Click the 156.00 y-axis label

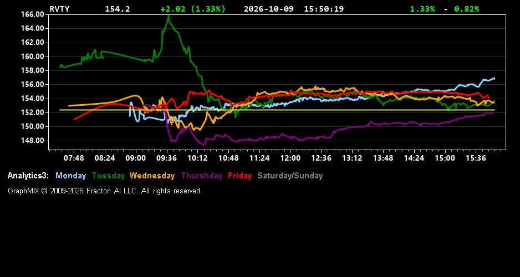pyautogui.click(x=33, y=85)
